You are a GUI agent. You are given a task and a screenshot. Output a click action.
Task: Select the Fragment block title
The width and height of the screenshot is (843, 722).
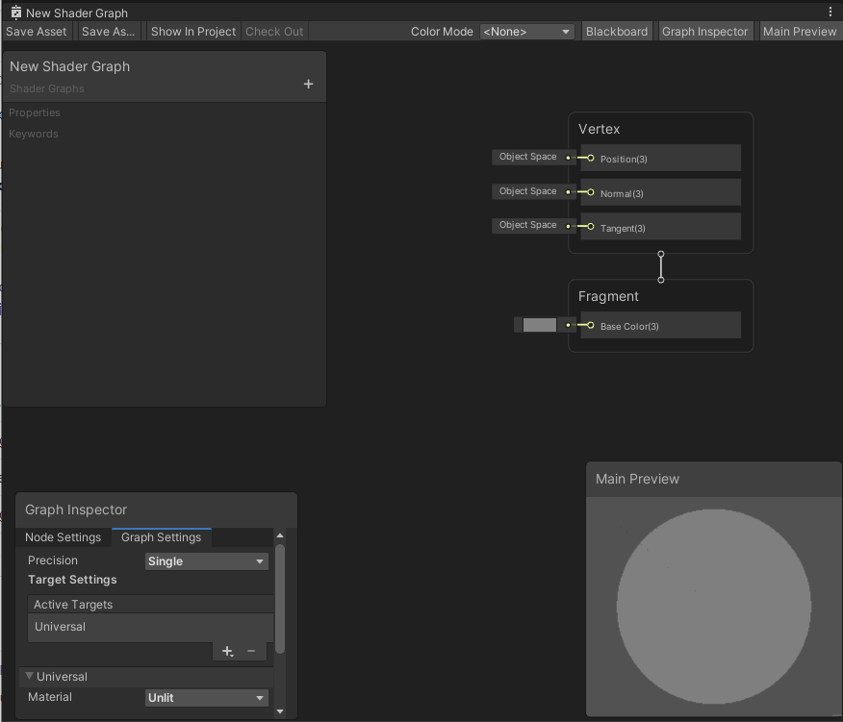point(608,296)
